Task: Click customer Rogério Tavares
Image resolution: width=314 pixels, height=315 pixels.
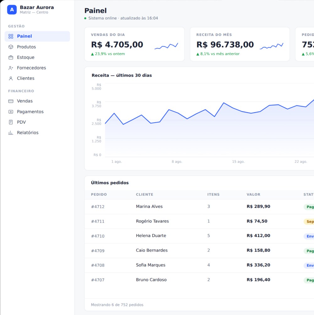Action: (x=152, y=221)
